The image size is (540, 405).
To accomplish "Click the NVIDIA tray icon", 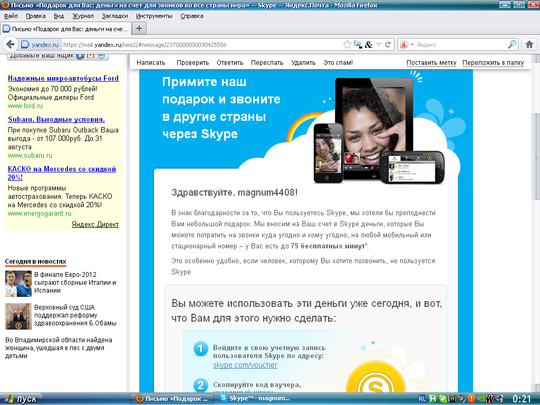I will tap(481, 399).
